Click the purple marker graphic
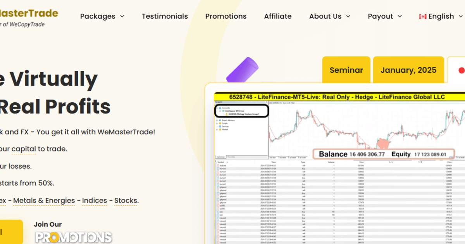This screenshot has height=244, width=465. pos(242,70)
